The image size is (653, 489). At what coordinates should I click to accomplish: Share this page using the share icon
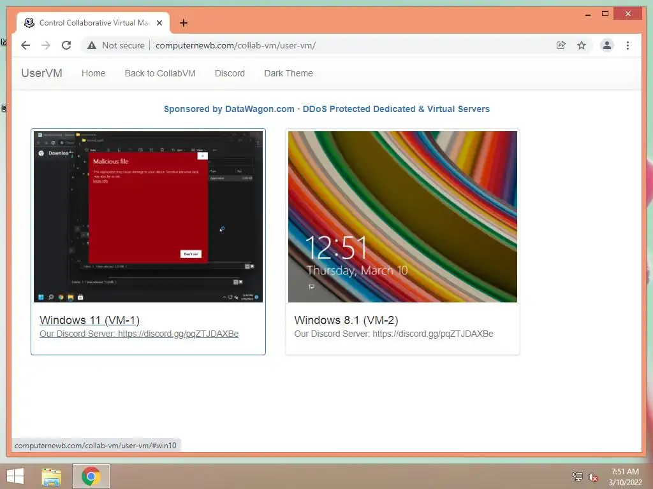coord(561,45)
